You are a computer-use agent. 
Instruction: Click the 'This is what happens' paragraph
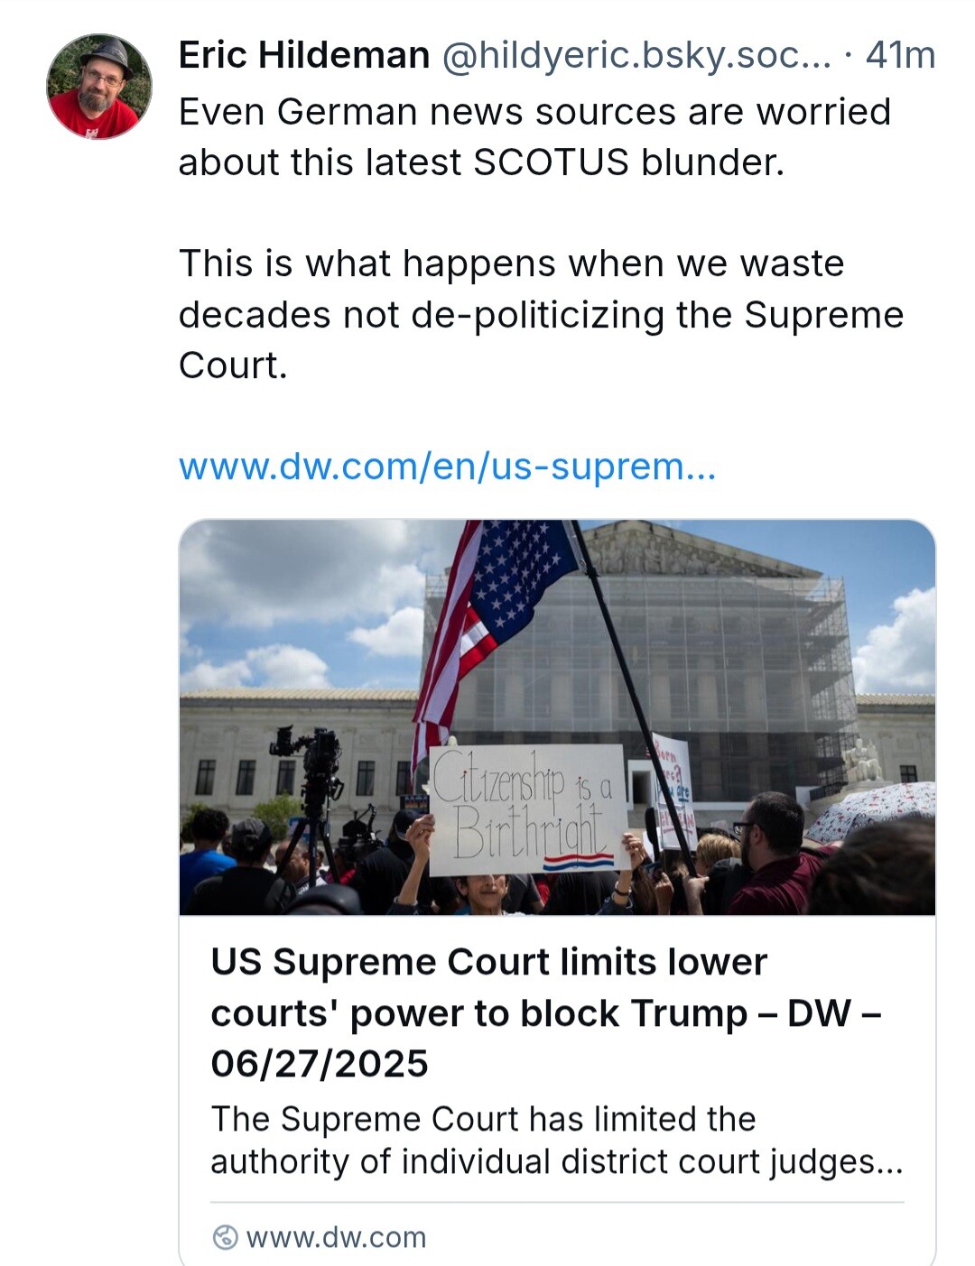(x=541, y=314)
